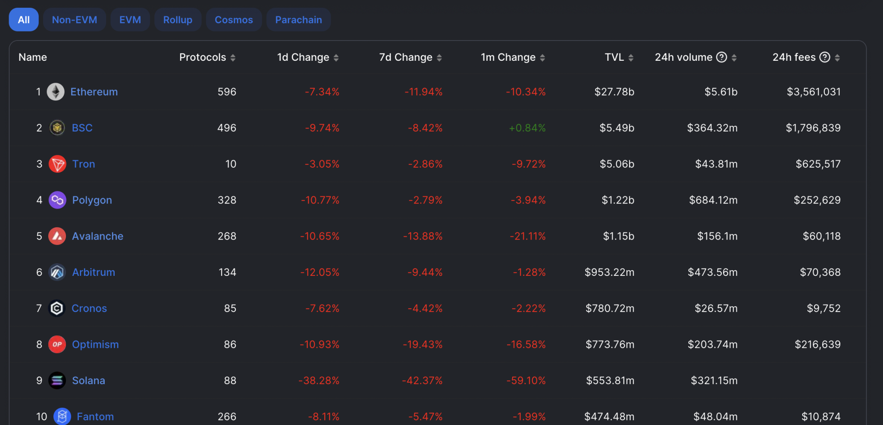Viewport: 883px width, 425px height.
Task: Sort by the TVL sort arrows
Action: point(631,58)
